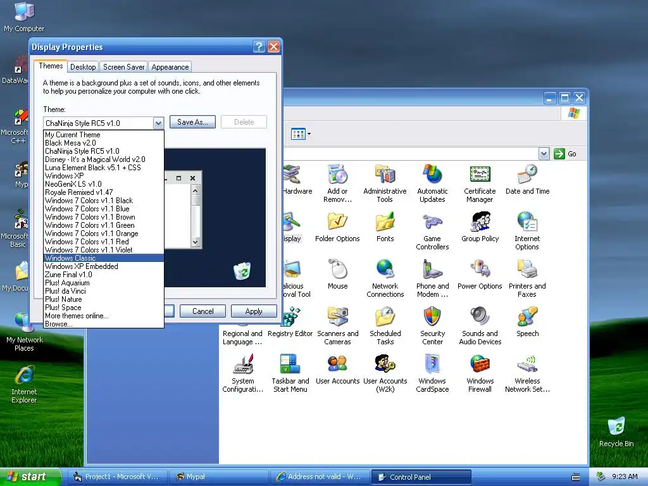This screenshot has width=648, height=486.
Task: Click the Display Properties help button
Action: 259,47
